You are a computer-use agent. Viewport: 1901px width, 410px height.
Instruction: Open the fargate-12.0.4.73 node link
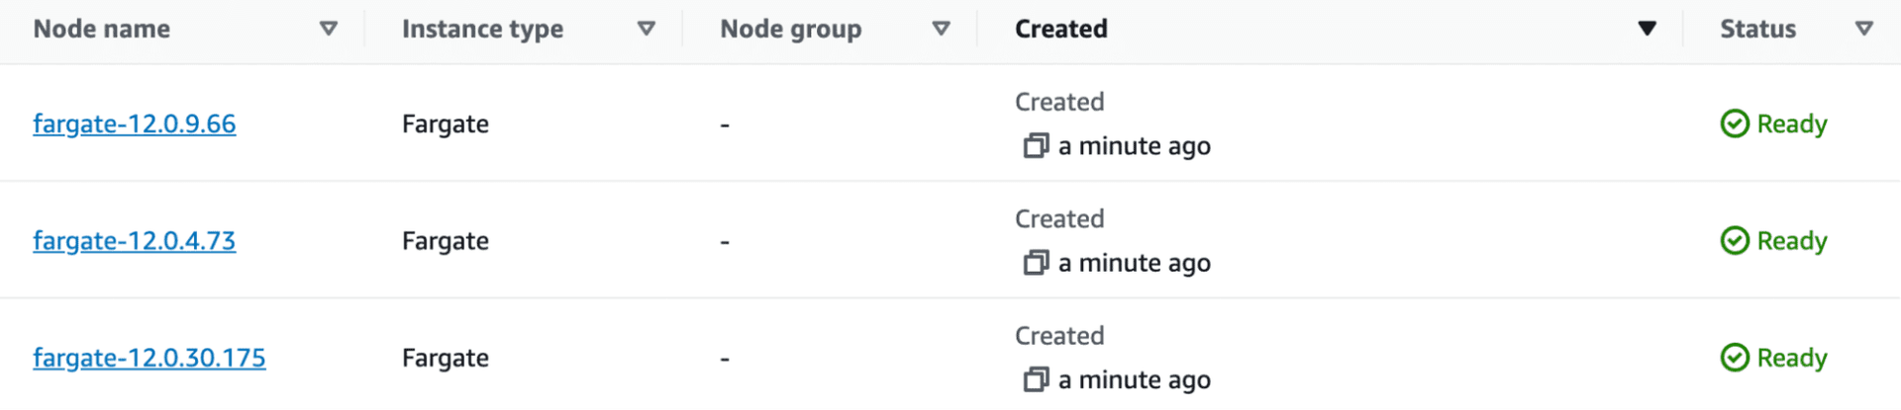(x=135, y=241)
